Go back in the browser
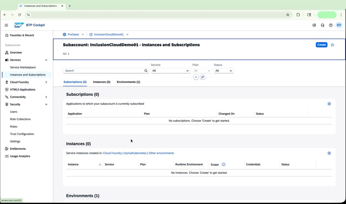This screenshot has width=346, height=204. point(5,15)
